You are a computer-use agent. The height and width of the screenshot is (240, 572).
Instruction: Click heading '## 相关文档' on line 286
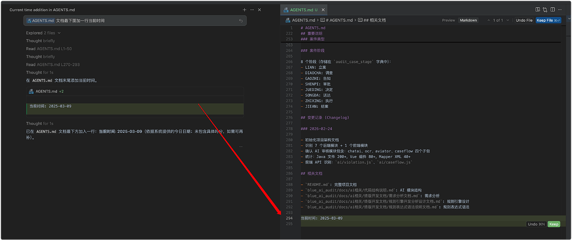point(312,173)
